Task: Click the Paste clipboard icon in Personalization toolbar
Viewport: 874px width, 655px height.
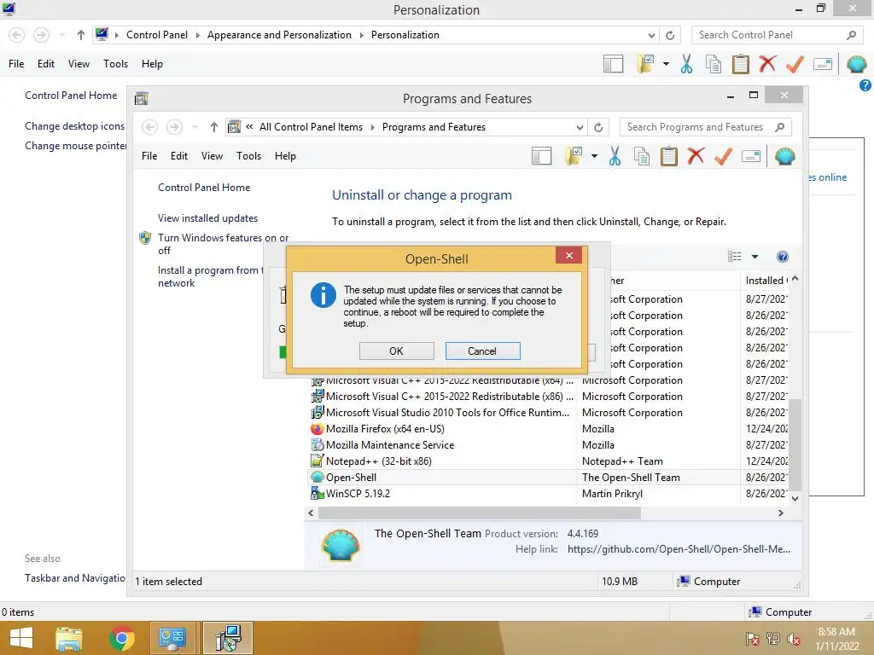Action: click(x=740, y=64)
